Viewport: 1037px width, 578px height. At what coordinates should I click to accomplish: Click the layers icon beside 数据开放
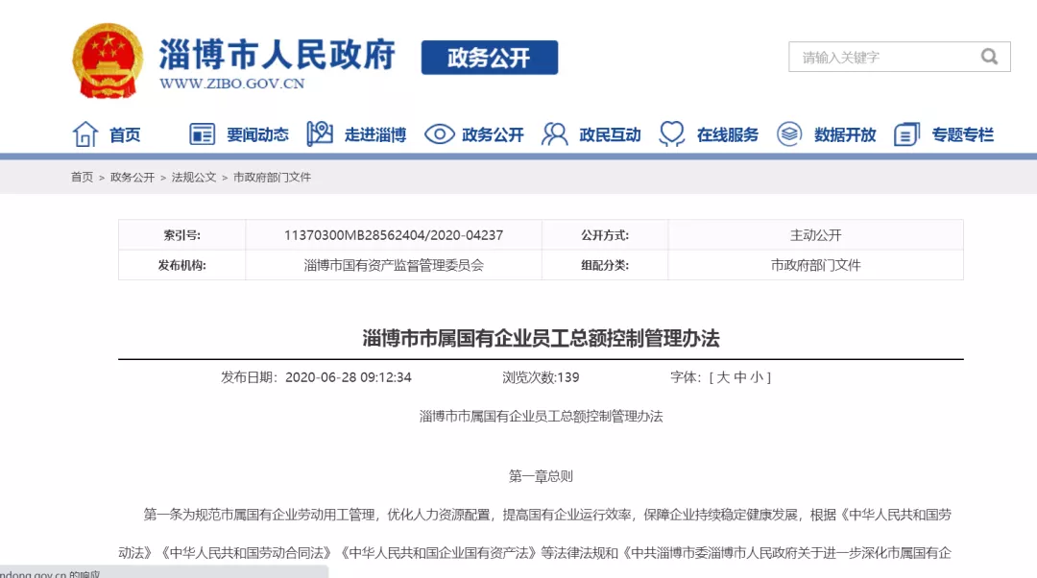click(x=789, y=134)
